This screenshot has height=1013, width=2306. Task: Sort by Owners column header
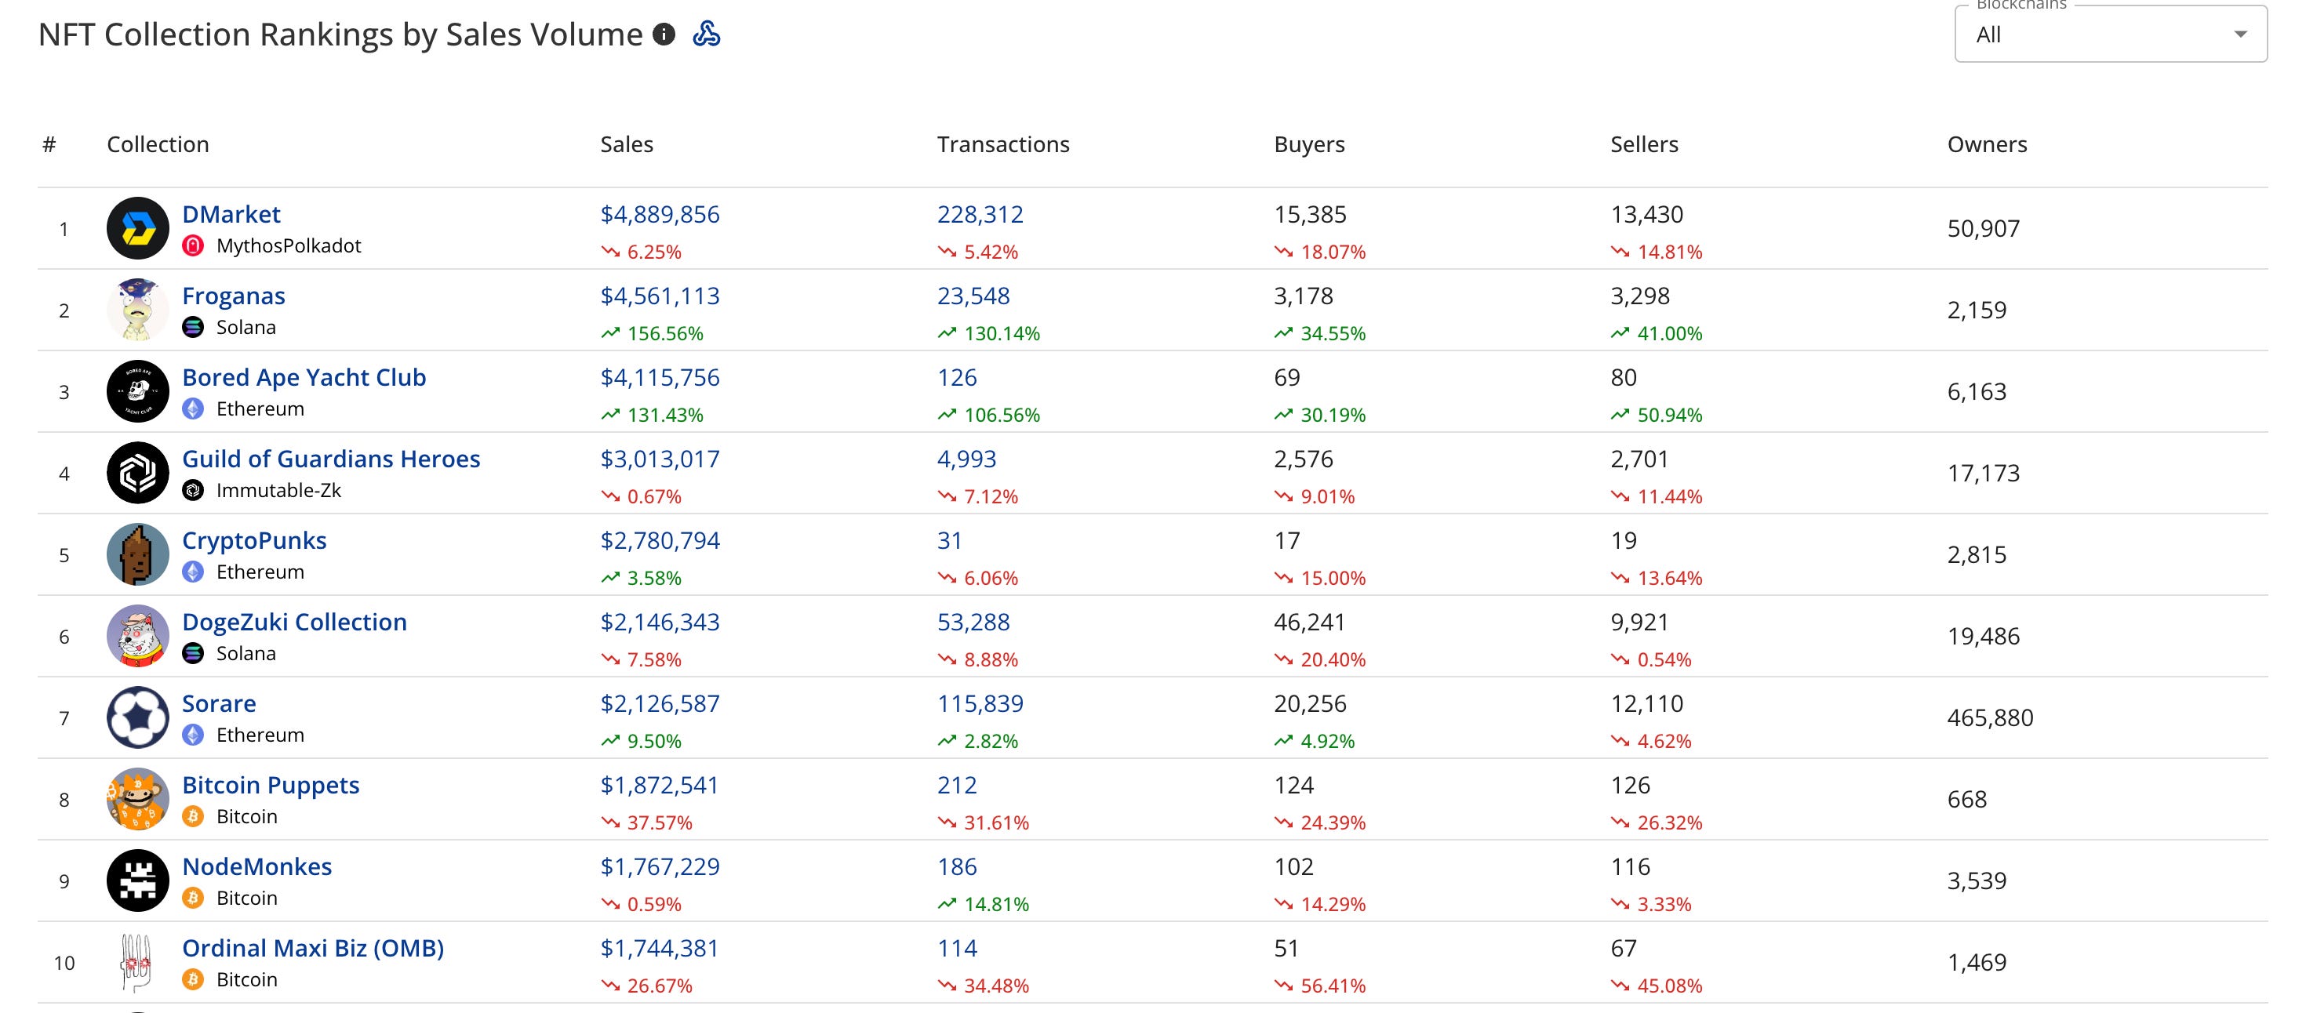[x=1987, y=144]
